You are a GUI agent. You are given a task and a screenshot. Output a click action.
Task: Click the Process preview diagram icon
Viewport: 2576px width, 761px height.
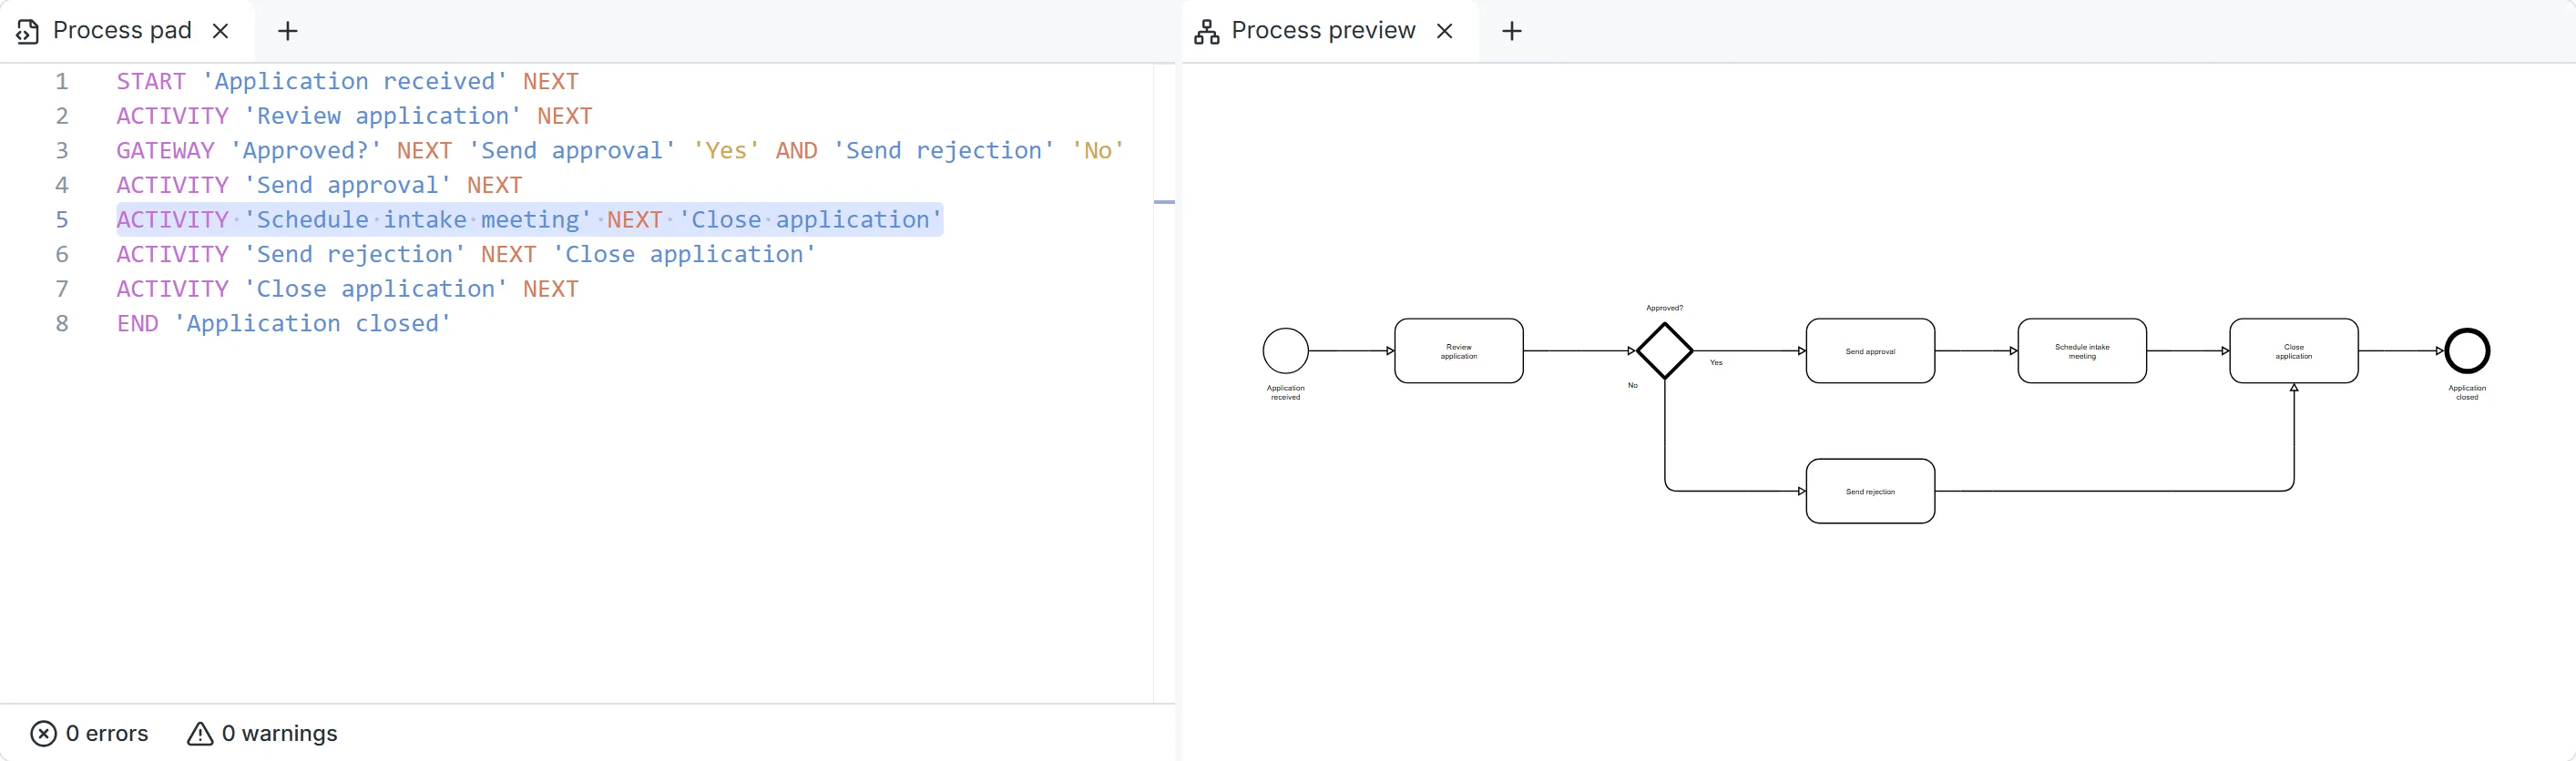(1207, 31)
